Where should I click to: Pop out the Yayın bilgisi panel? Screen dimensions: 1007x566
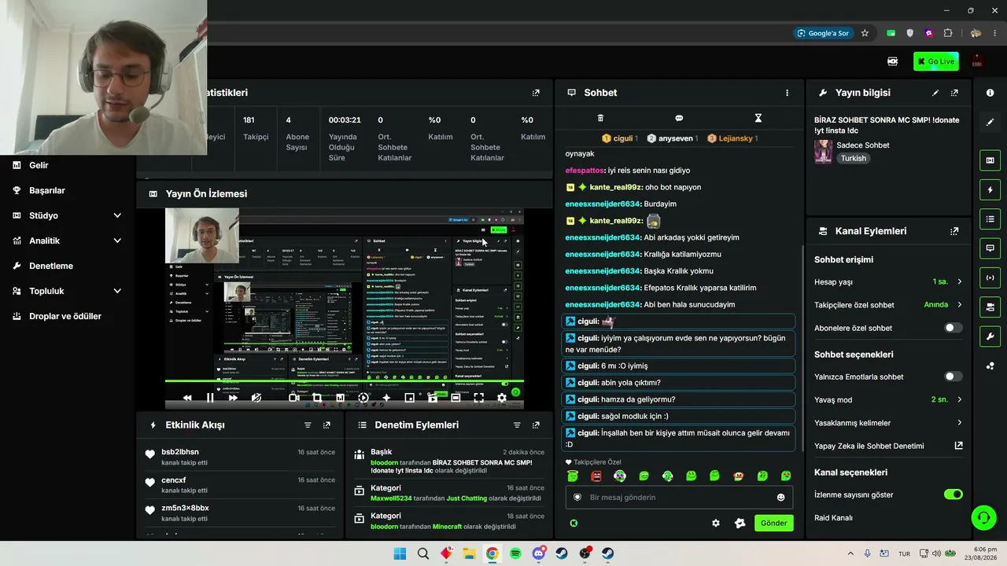(954, 93)
